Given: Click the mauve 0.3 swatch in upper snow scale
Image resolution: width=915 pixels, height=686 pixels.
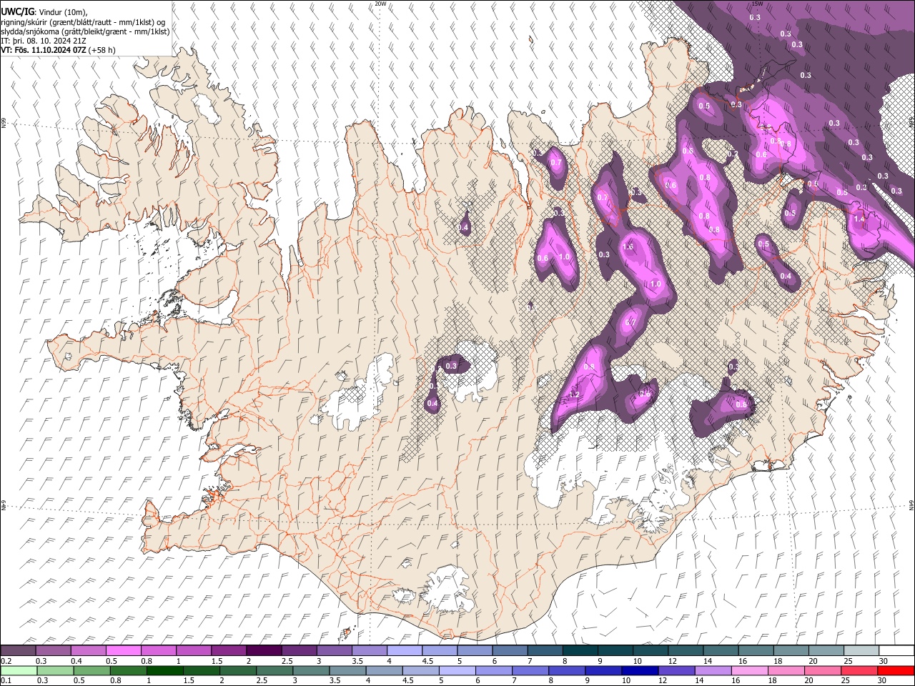Looking at the screenshot, I should (x=53, y=651).
